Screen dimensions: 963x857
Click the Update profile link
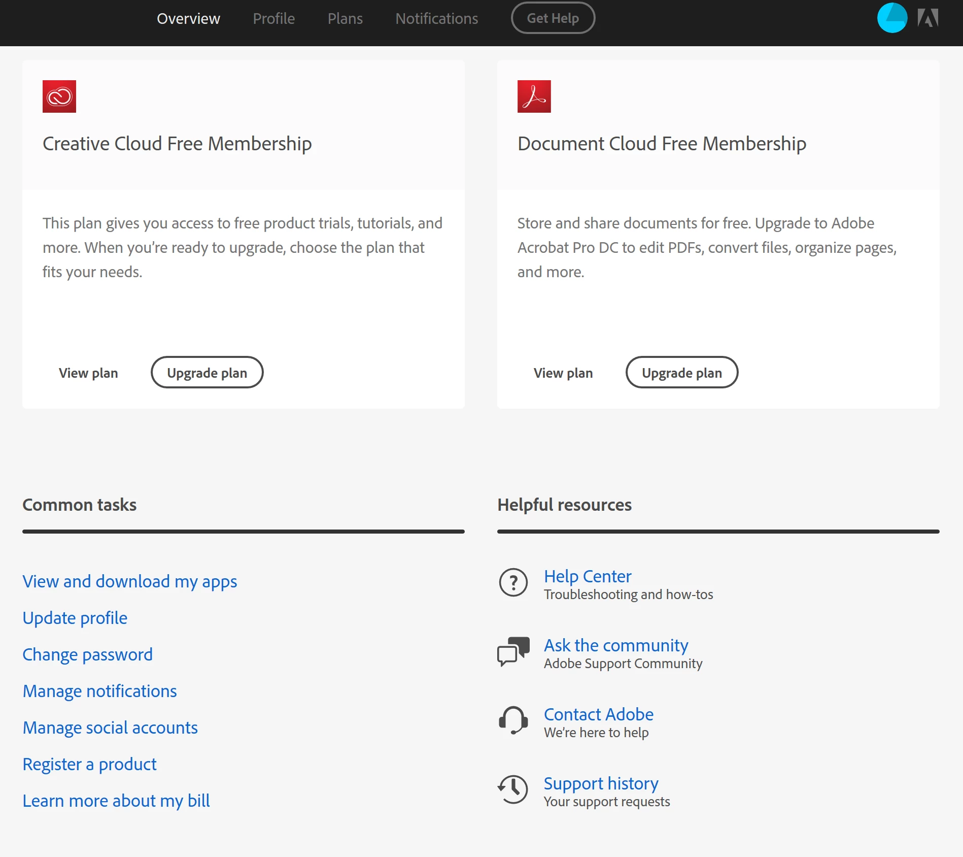click(x=75, y=618)
